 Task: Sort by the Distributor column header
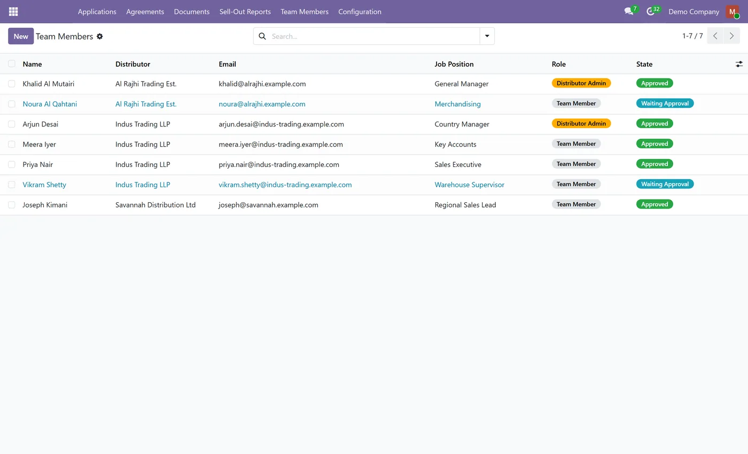click(133, 64)
